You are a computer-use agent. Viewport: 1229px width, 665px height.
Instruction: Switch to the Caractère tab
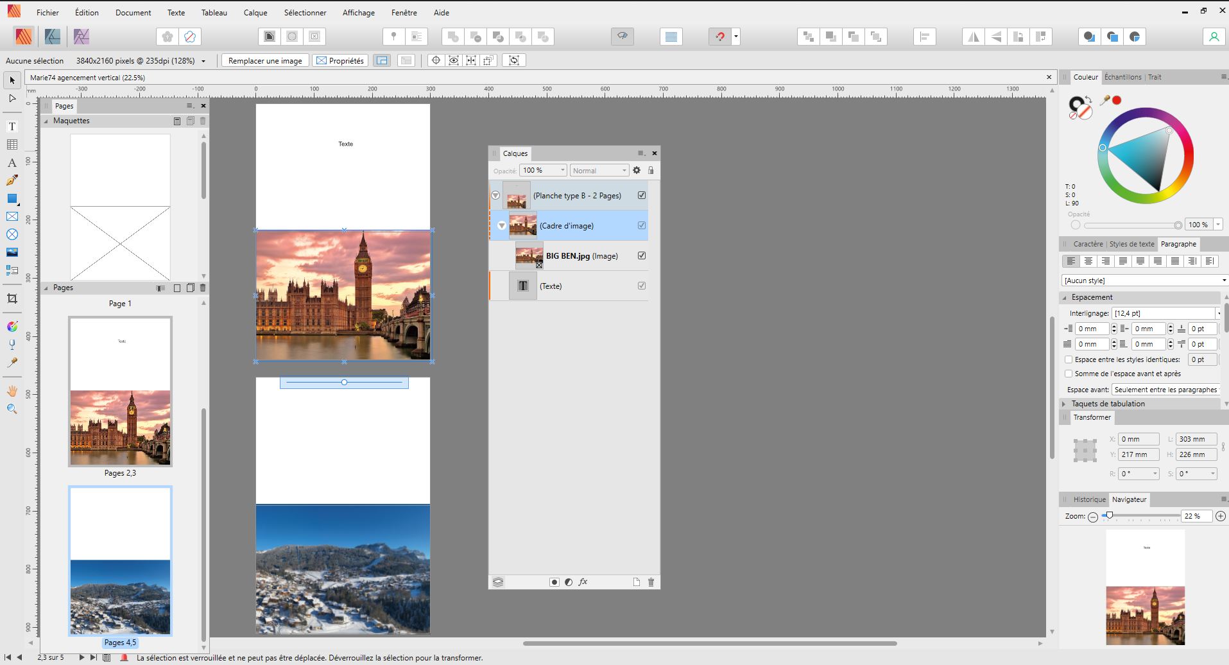click(x=1088, y=244)
